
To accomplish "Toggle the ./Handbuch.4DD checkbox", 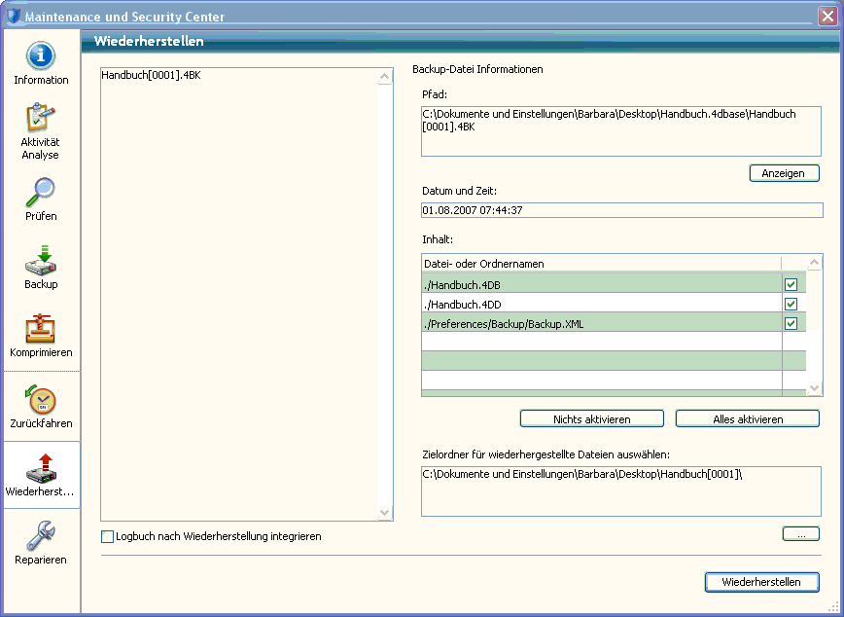I will 791,304.
